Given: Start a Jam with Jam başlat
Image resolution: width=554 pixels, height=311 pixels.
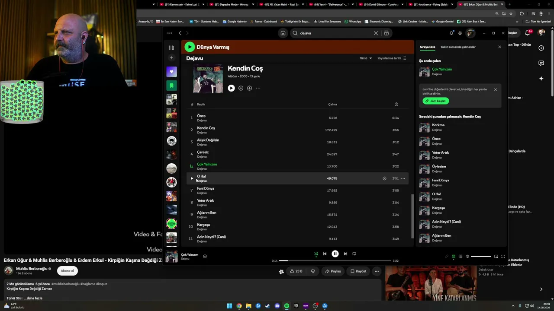Looking at the screenshot, I should pyautogui.click(x=436, y=101).
